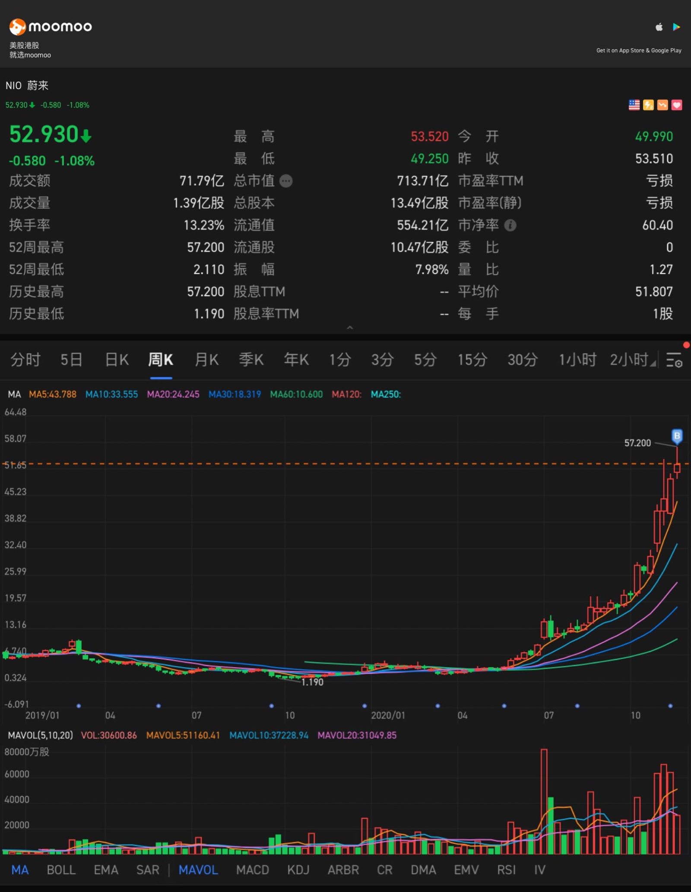Click the 换手率 value 13.23%
This screenshot has height=892, width=691.
tap(204, 225)
